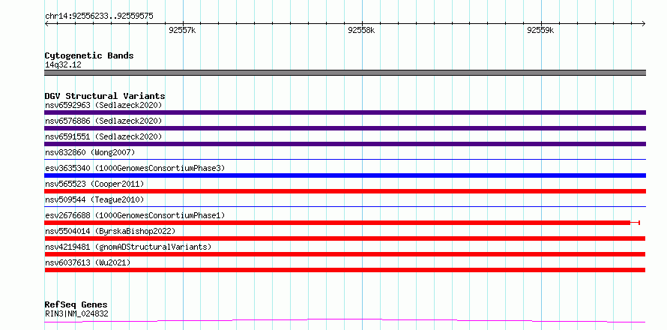Click the 14q32.12 band label

[63, 65]
